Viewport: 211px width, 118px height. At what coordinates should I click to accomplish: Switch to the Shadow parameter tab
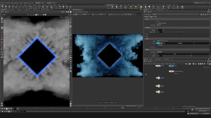point(155,17)
